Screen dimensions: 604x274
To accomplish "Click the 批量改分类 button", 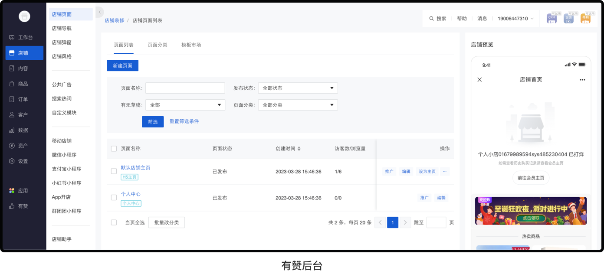I will (x=167, y=222).
